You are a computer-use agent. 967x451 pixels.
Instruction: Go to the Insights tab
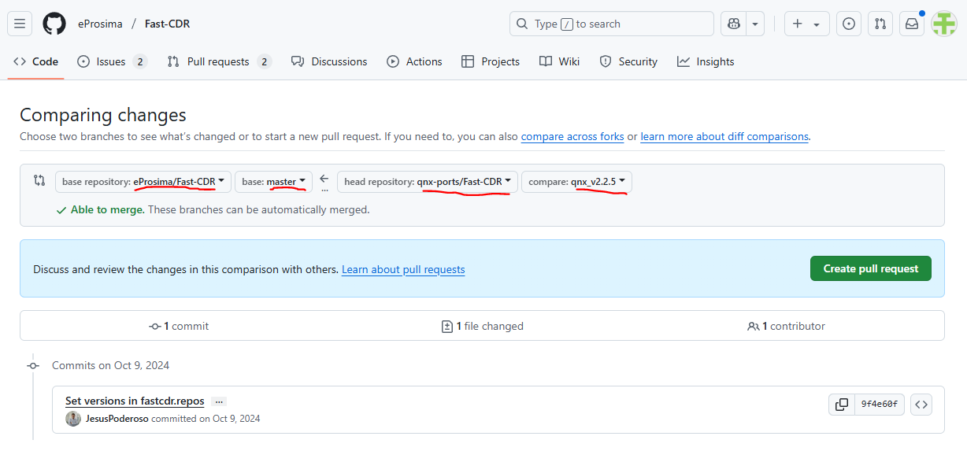click(706, 61)
